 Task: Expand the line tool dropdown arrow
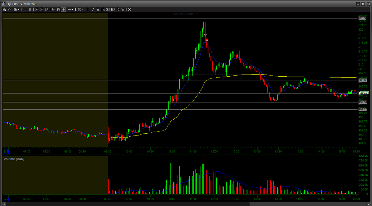coord(73,10)
